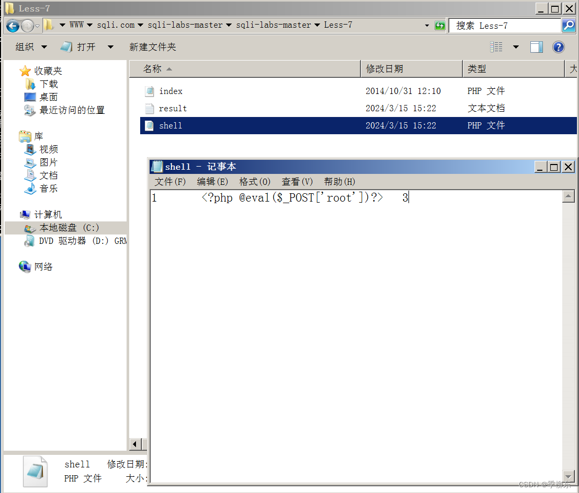
Task: Click the Less-7 breadcrumb segment
Action: coord(338,25)
